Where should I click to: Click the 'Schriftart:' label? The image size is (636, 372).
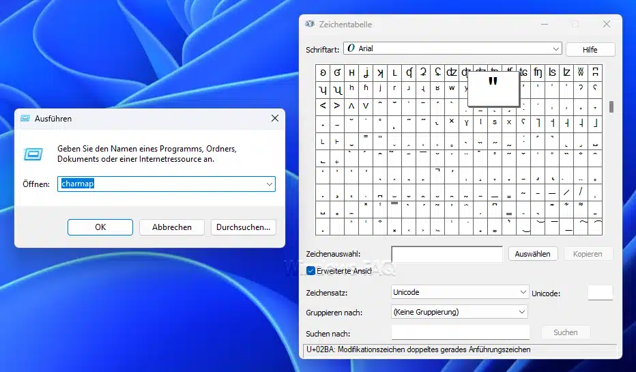(x=323, y=50)
